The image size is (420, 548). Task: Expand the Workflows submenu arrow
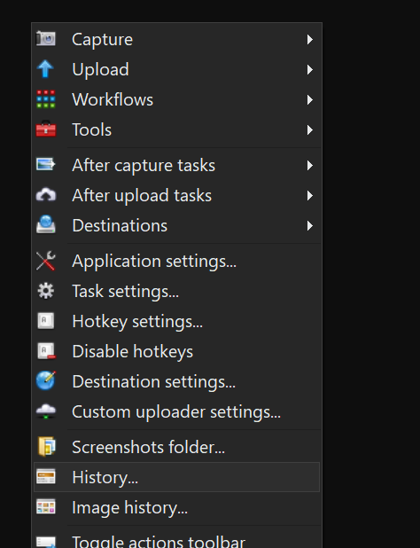pyautogui.click(x=309, y=100)
